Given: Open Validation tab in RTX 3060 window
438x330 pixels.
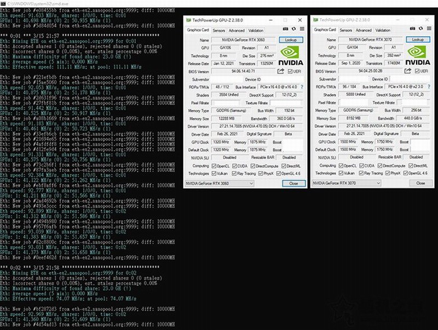Looking at the screenshot, I should [256, 31].
